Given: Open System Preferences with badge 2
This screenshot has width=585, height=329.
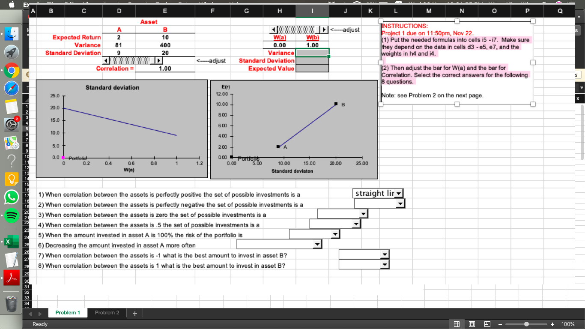Looking at the screenshot, I should pos(12,124).
